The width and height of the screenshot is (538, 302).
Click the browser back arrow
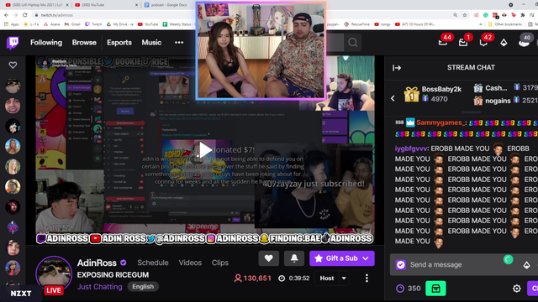click(6, 15)
